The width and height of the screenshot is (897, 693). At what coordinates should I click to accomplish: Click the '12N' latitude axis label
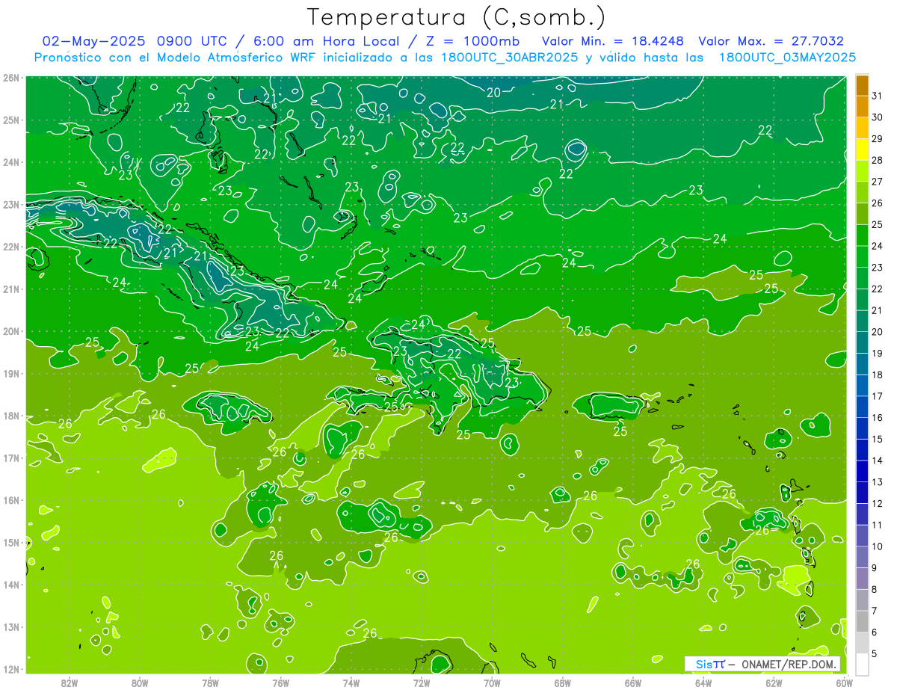pos(10,669)
